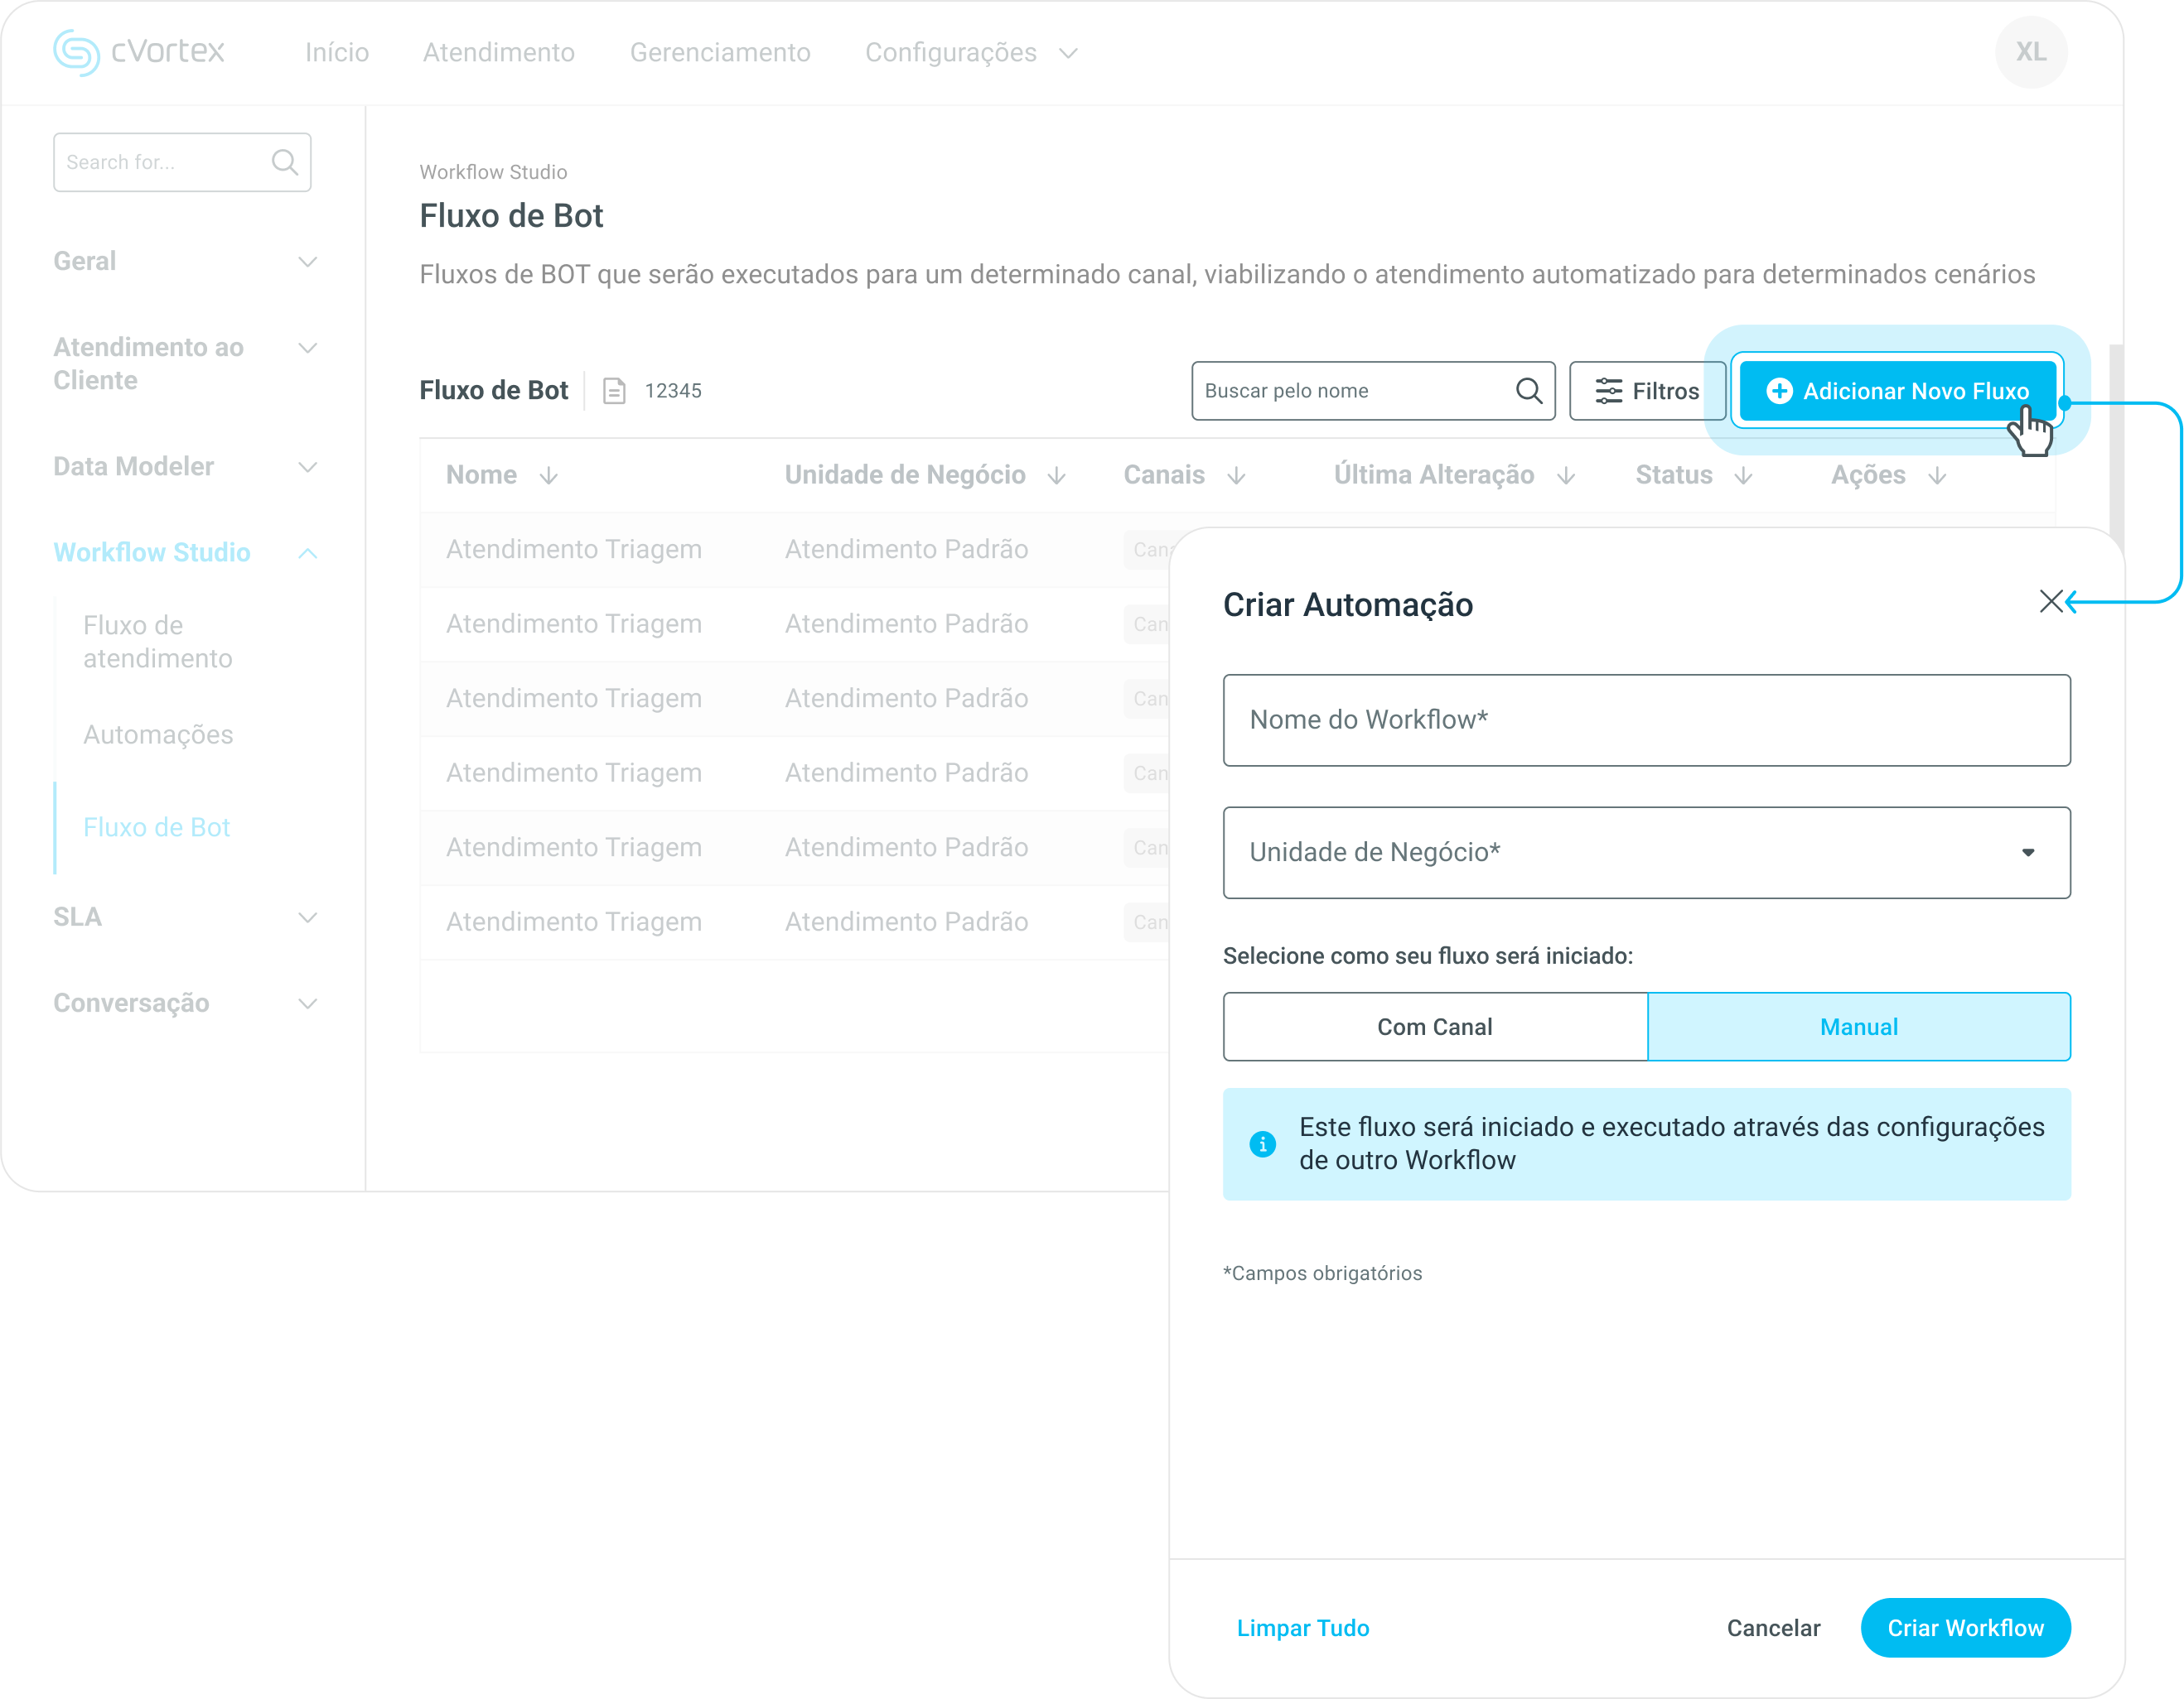Click the magnifier icon in Buscar pelo nome
The width and height of the screenshot is (2184, 1699).
pyautogui.click(x=1528, y=391)
